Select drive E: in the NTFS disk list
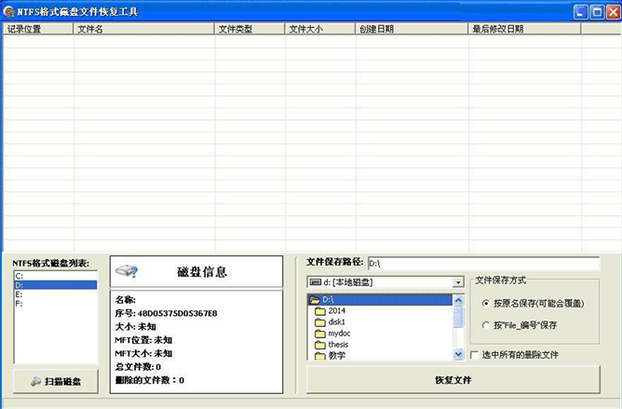The image size is (622, 409). coord(20,293)
